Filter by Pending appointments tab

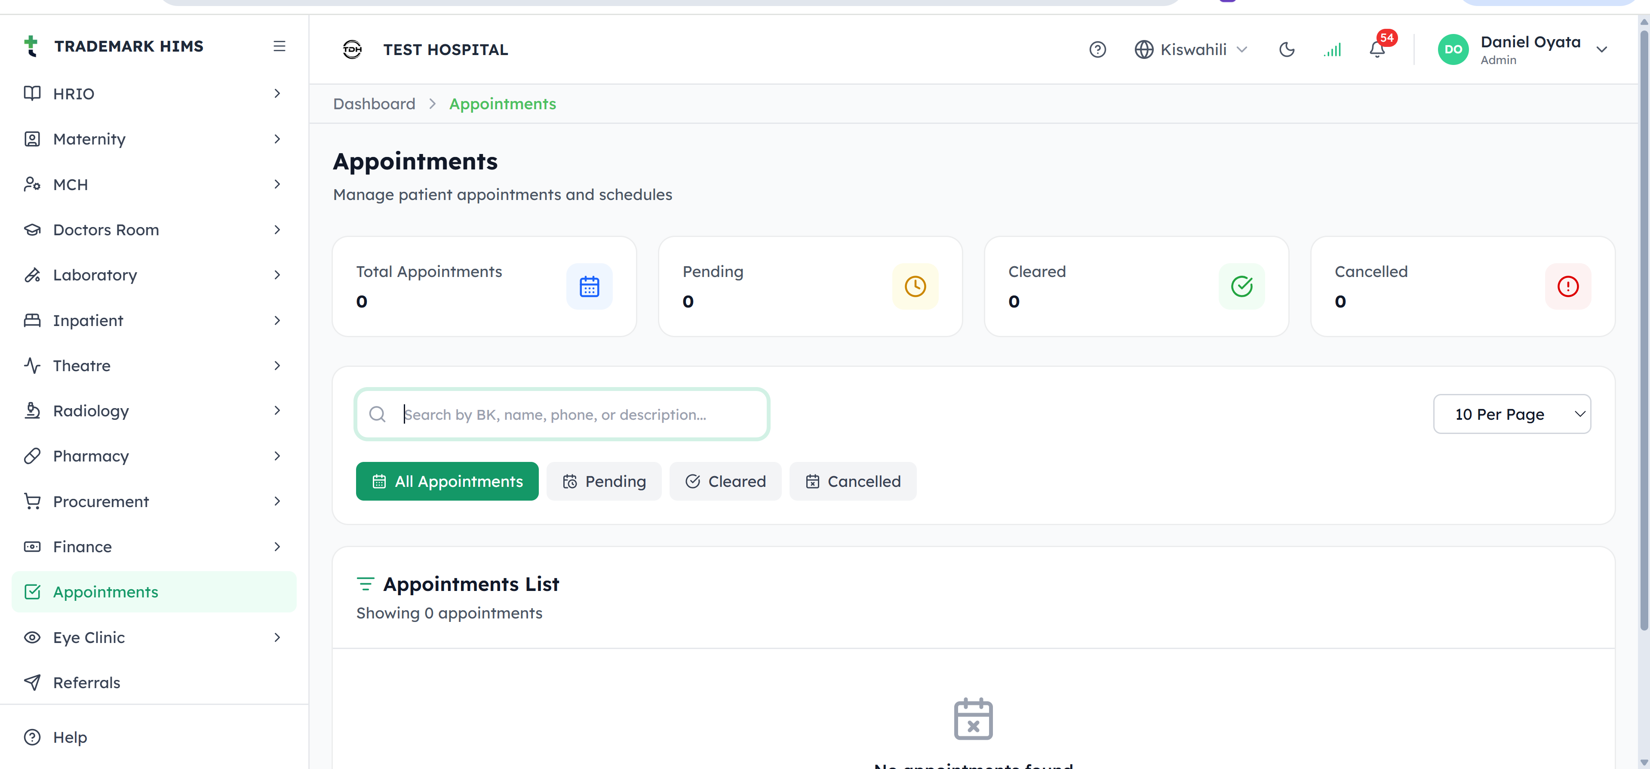(604, 481)
